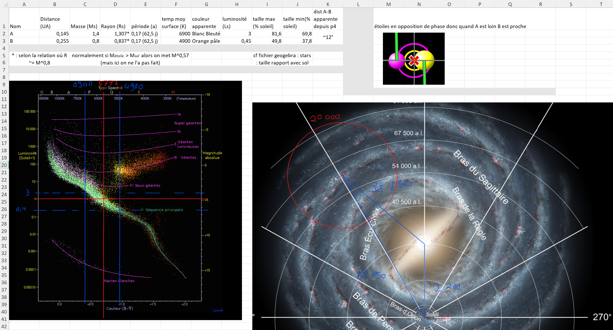Select cell containing 'Orange pâle'
This screenshot has width=613, height=330.
pos(206,41)
